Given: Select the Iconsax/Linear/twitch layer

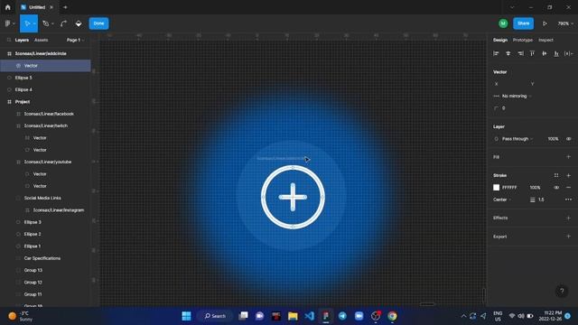Looking at the screenshot, I should tap(45, 125).
